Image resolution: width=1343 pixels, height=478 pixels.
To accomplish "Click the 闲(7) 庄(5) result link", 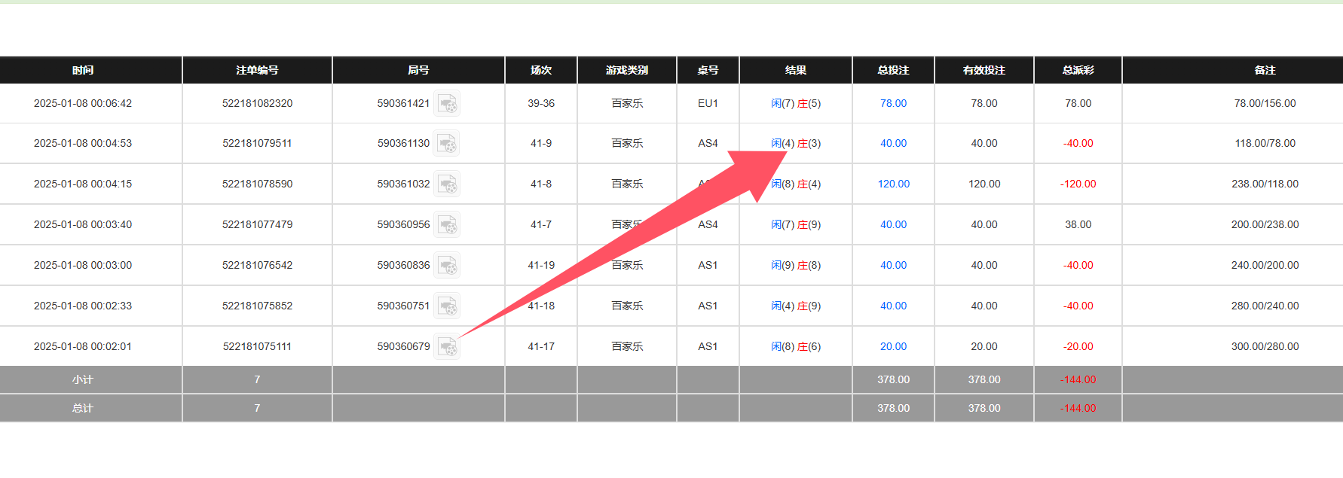I will [795, 104].
